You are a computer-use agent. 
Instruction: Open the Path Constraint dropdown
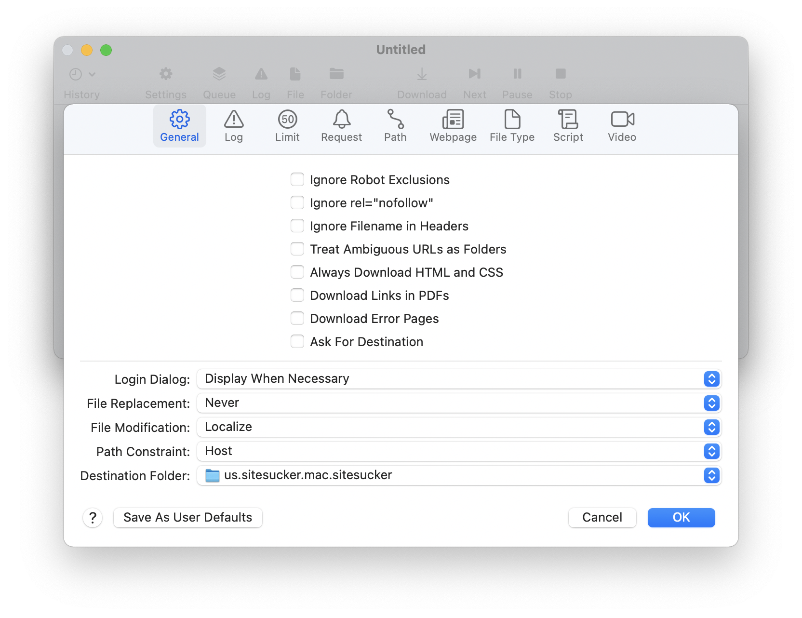tap(459, 451)
